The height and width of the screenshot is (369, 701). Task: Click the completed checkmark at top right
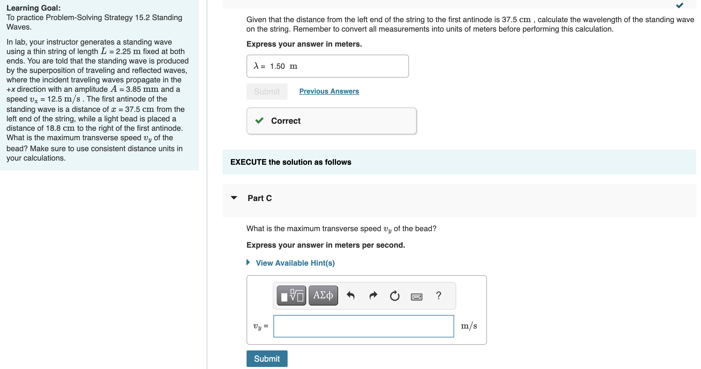pyautogui.click(x=680, y=5)
